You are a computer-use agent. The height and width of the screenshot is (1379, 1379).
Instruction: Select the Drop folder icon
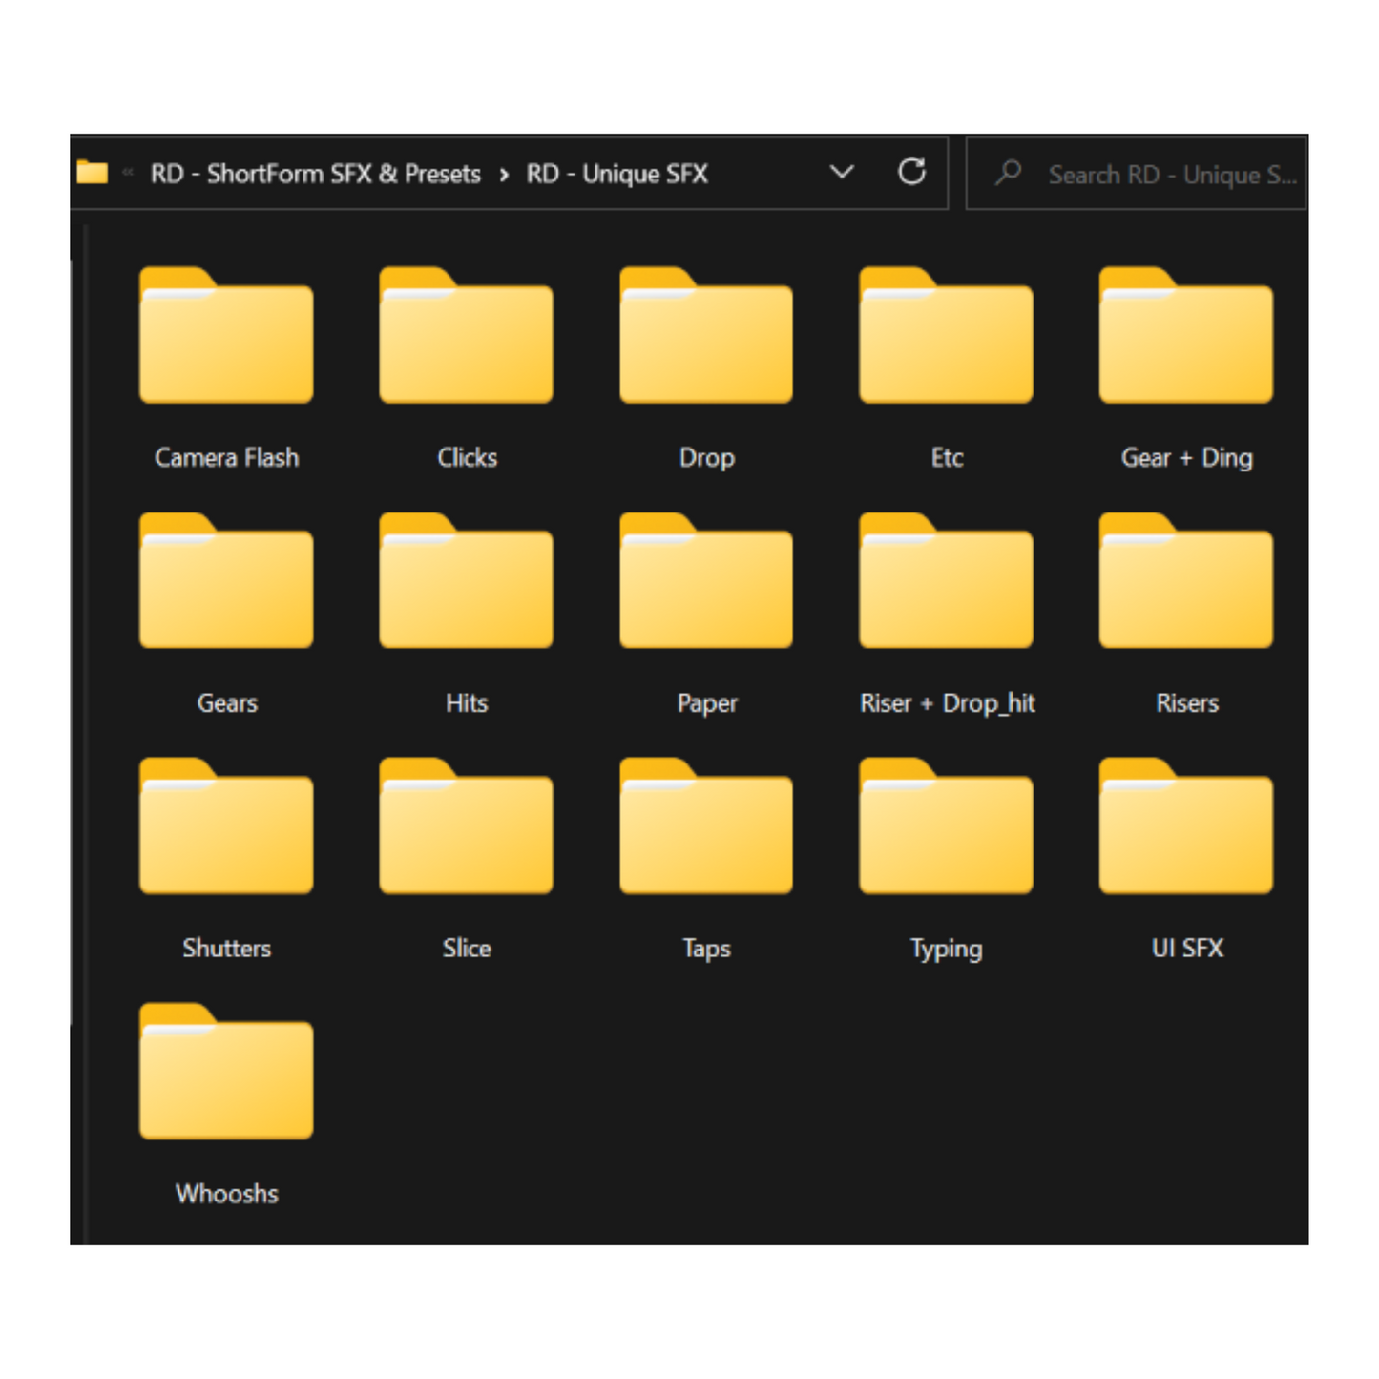click(706, 337)
